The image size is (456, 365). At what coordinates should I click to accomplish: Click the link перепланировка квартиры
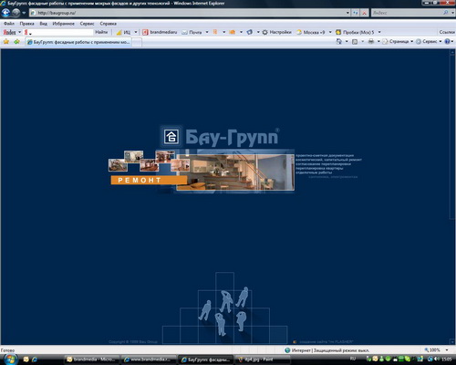pos(319,168)
